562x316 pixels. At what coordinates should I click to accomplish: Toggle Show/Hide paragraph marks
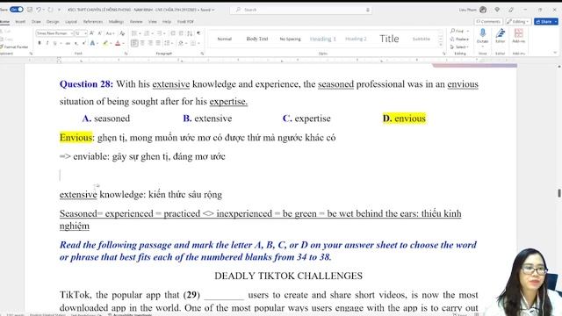(198, 33)
